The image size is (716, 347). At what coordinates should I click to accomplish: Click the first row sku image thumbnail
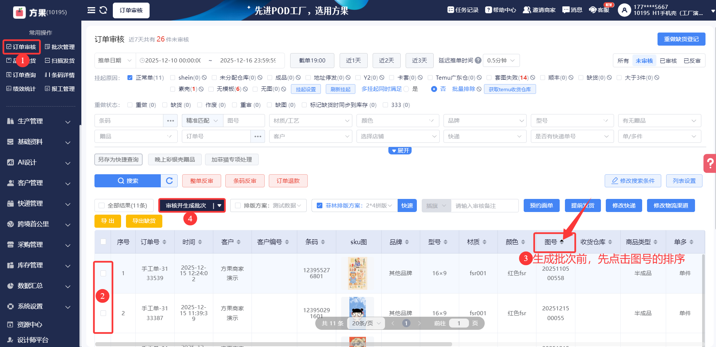(357, 273)
